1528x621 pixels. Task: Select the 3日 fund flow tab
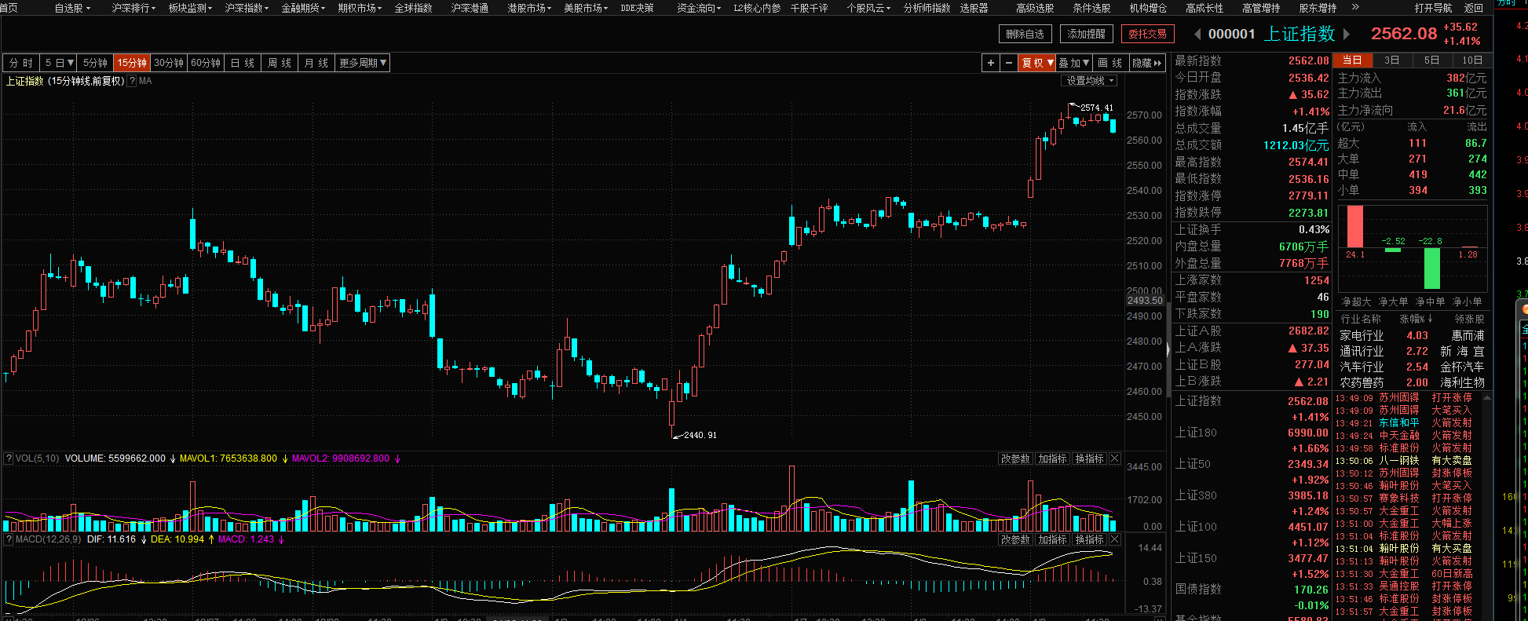click(x=1392, y=60)
